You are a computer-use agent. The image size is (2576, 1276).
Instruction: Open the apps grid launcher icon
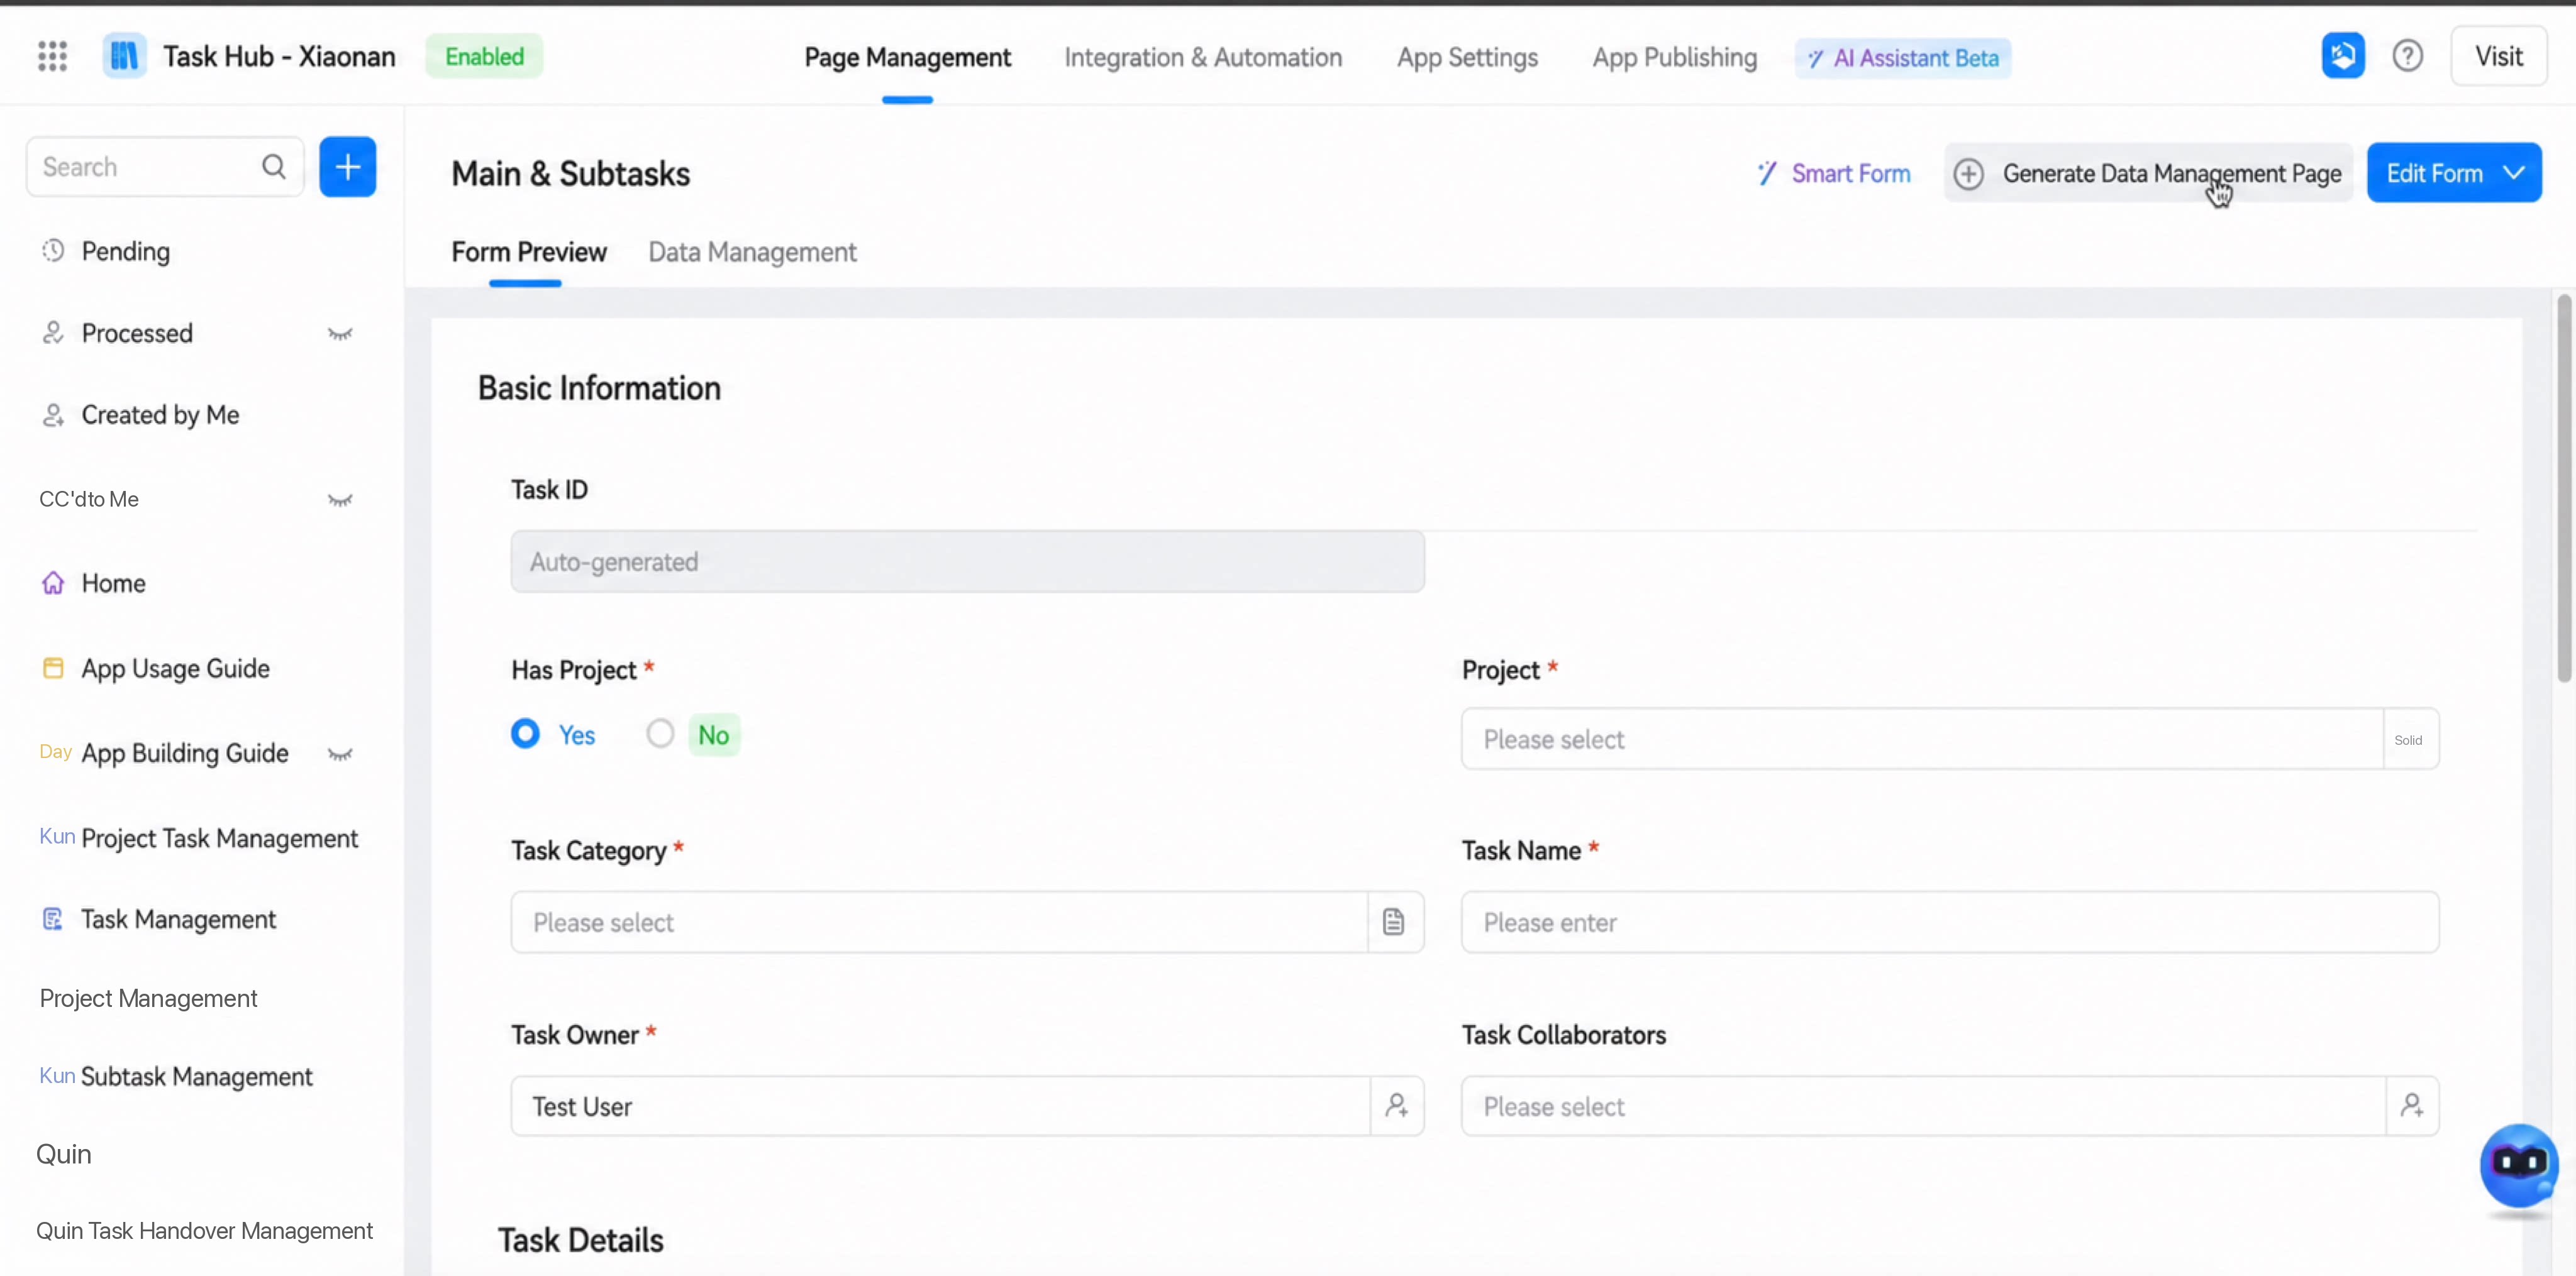(52, 56)
